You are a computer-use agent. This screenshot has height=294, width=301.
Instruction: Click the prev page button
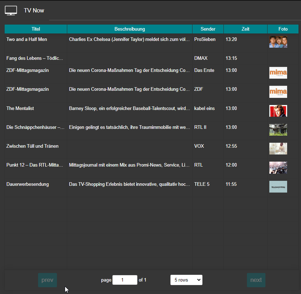click(x=47, y=280)
